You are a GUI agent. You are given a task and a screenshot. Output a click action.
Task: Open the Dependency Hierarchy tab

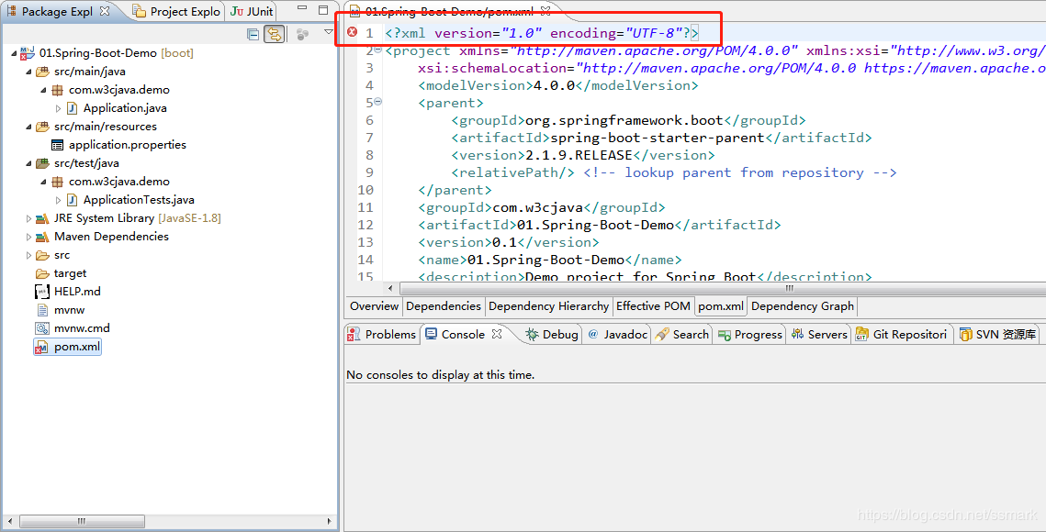548,306
